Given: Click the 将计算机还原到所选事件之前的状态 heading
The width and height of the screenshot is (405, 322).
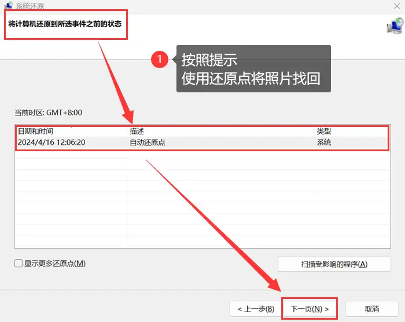Looking at the screenshot, I should click(65, 24).
